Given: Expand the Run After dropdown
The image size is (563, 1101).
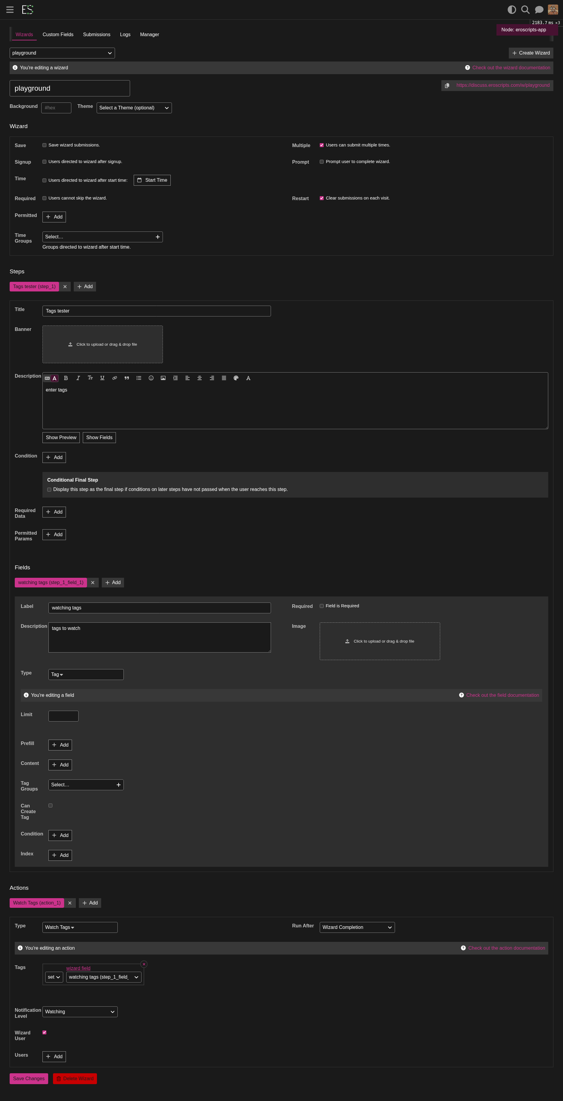Looking at the screenshot, I should point(357,927).
